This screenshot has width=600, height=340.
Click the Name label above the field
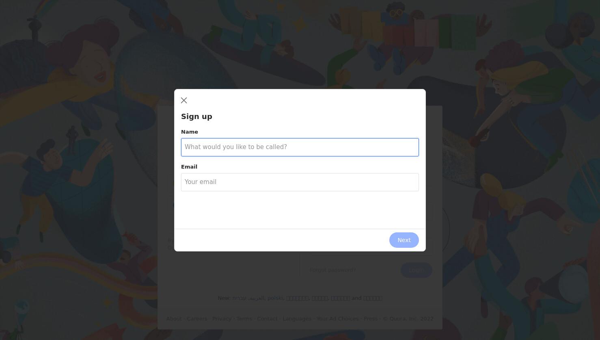[190, 132]
